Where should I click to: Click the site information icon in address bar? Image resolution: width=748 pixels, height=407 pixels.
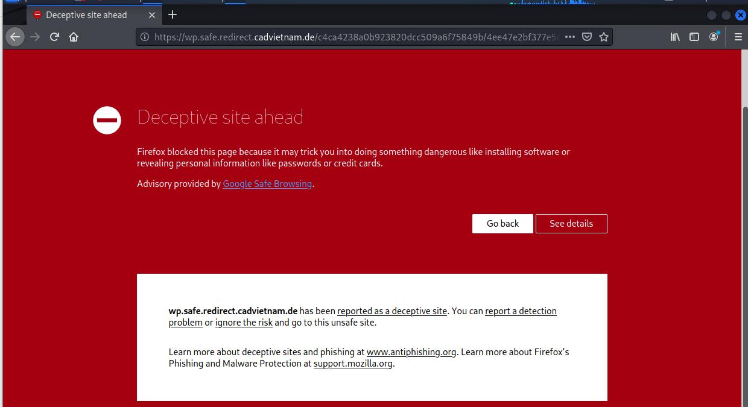(x=145, y=37)
